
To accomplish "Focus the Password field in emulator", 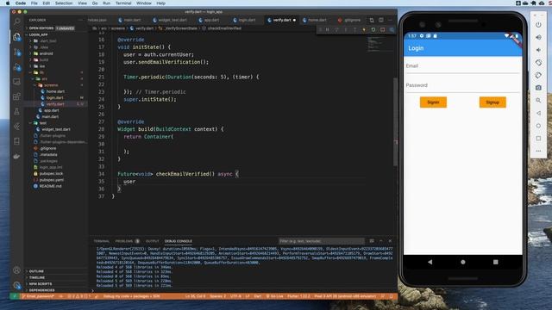I will pyautogui.click(x=462, y=86).
